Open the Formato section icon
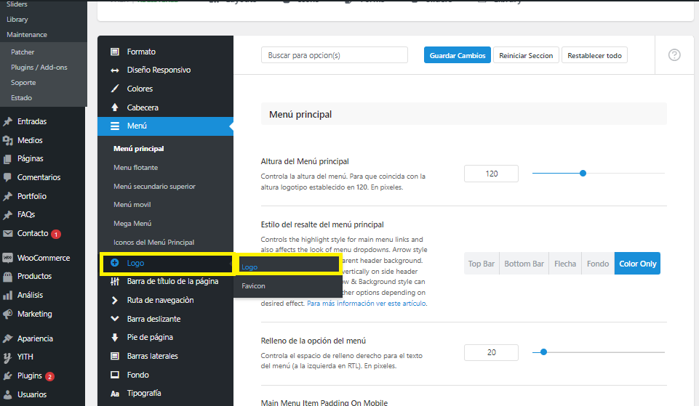This screenshot has height=406, width=699. [x=115, y=52]
